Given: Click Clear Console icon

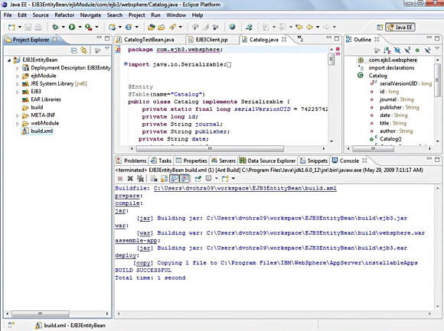Looking at the screenshot, I should coord(154,178).
